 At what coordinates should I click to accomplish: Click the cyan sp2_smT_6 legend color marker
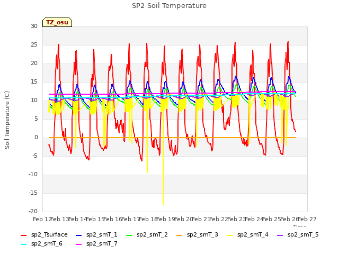coord(23,244)
